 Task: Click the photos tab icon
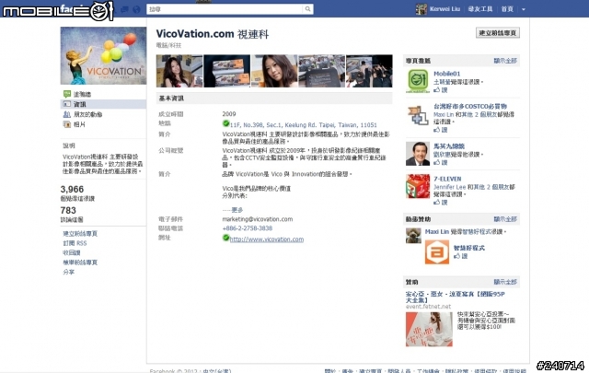[67, 124]
